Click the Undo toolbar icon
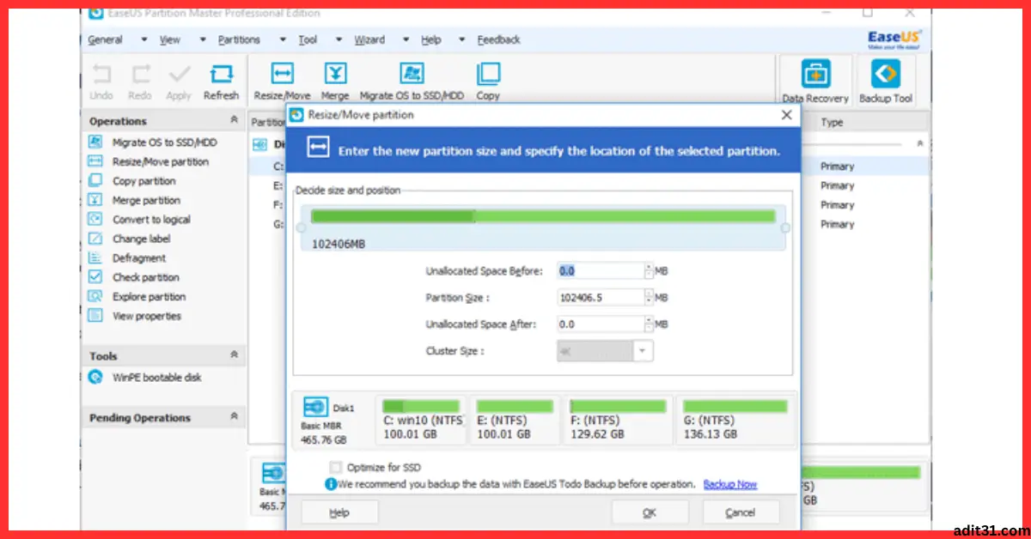The height and width of the screenshot is (539, 1031). pyautogui.click(x=101, y=75)
